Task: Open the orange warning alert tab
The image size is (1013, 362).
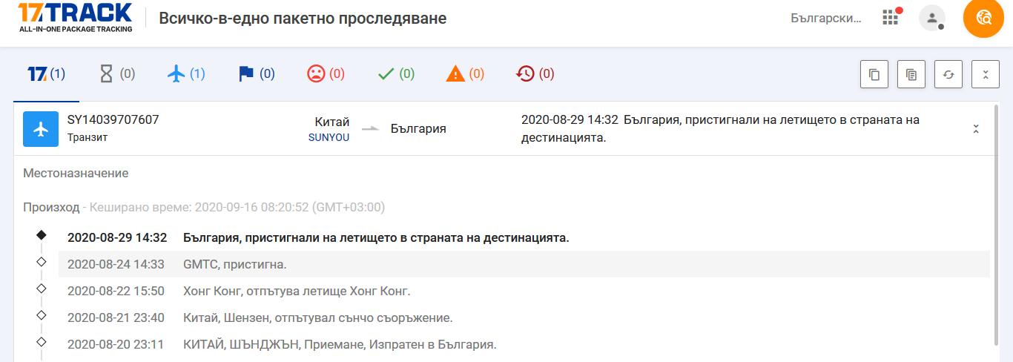Action: point(465,73)
